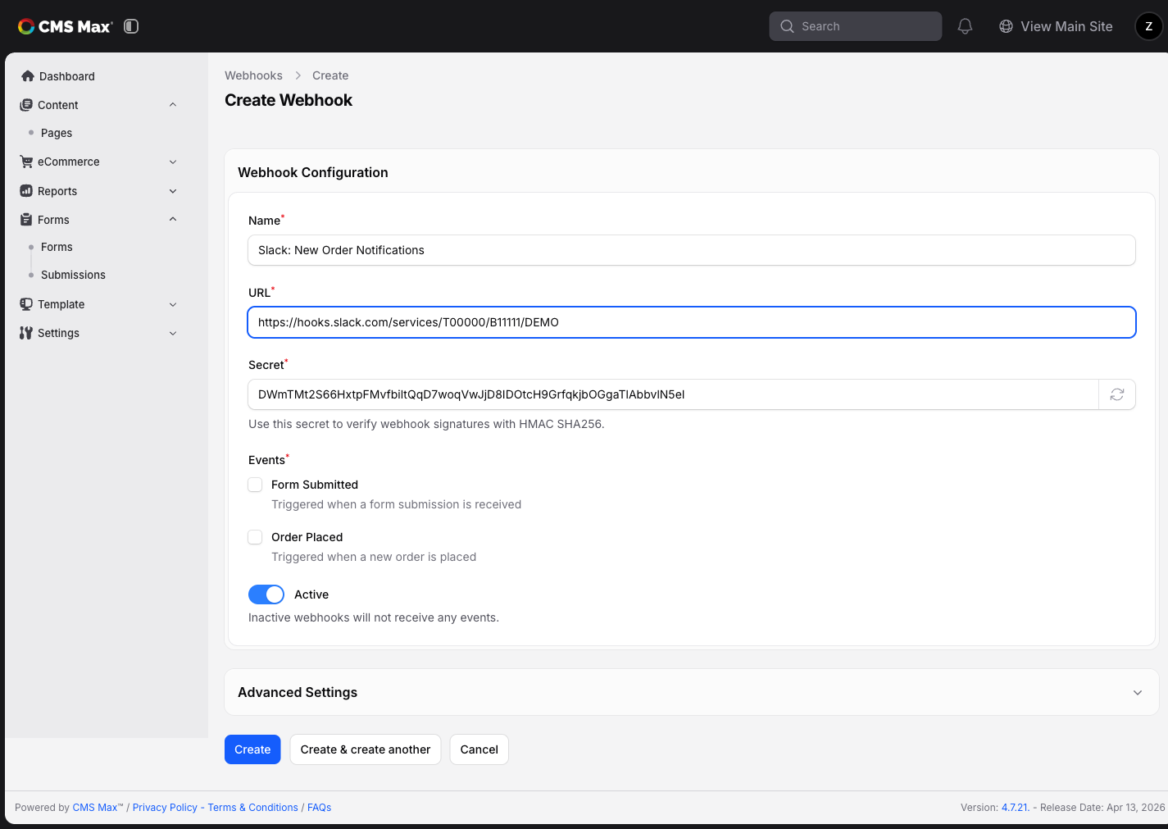Regenerate the webhook secret
The width and height of the screenshot is (1168, 829).
(x=1116, y=394)
